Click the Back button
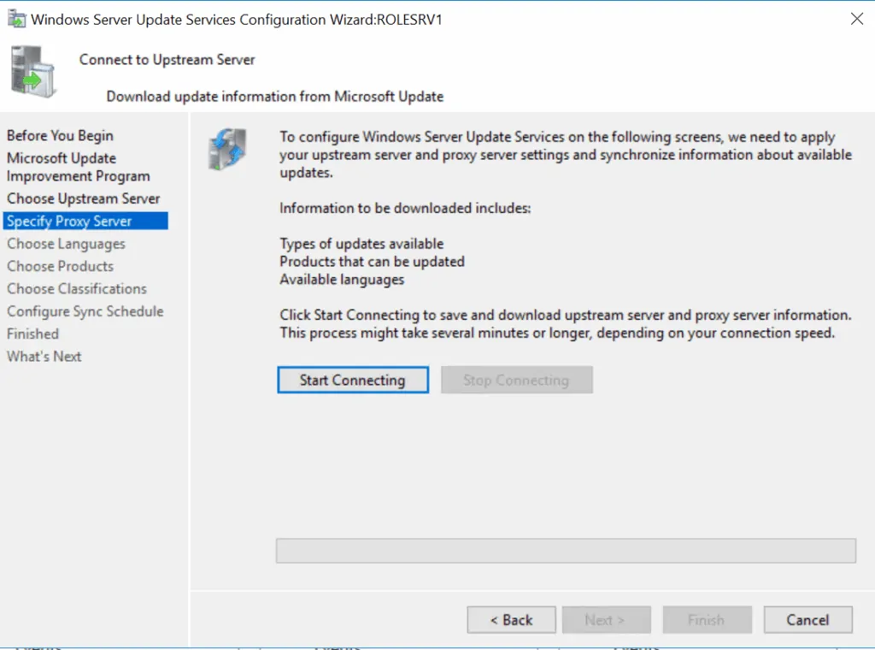875x650 pixels. [511, 619]
